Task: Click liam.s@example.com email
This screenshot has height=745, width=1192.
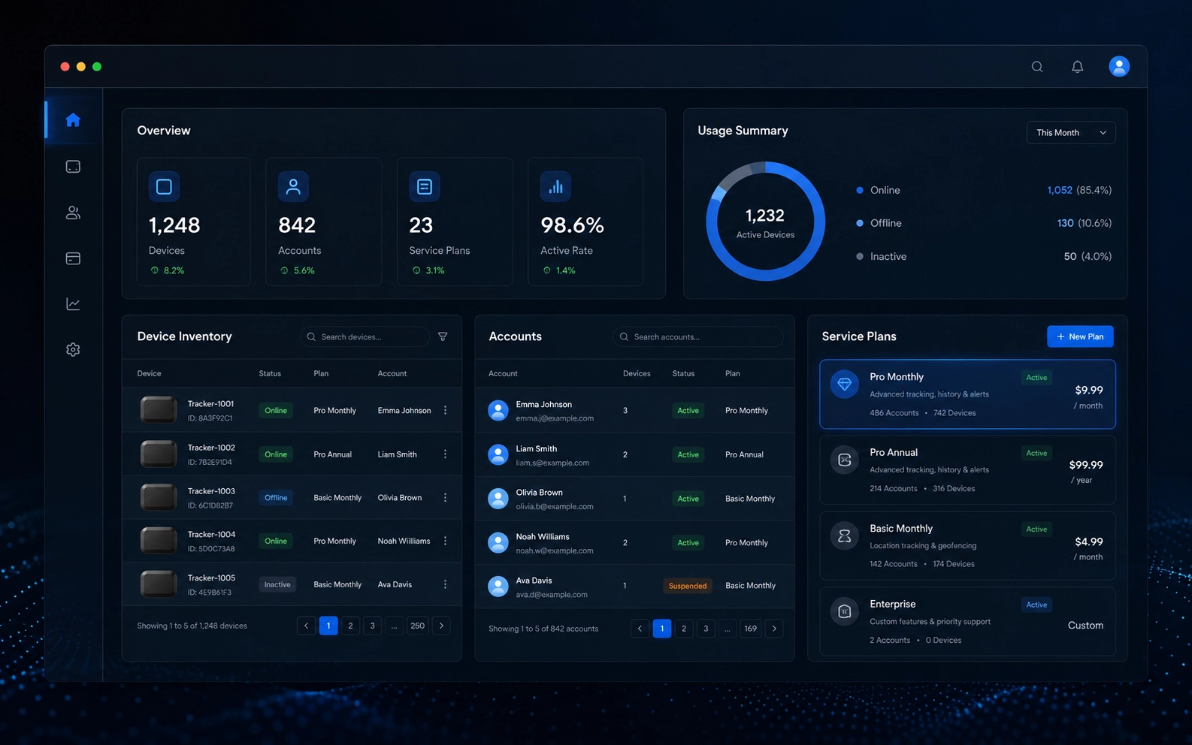Action: coord(552,463)
